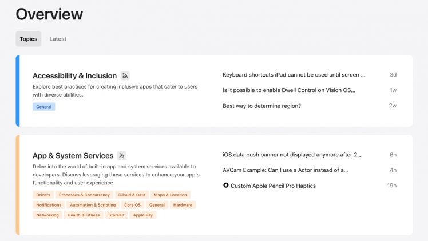This screenshot has width=428, height=241.
Task: Select the Apple Pay tag
Action: coord(143,215)
